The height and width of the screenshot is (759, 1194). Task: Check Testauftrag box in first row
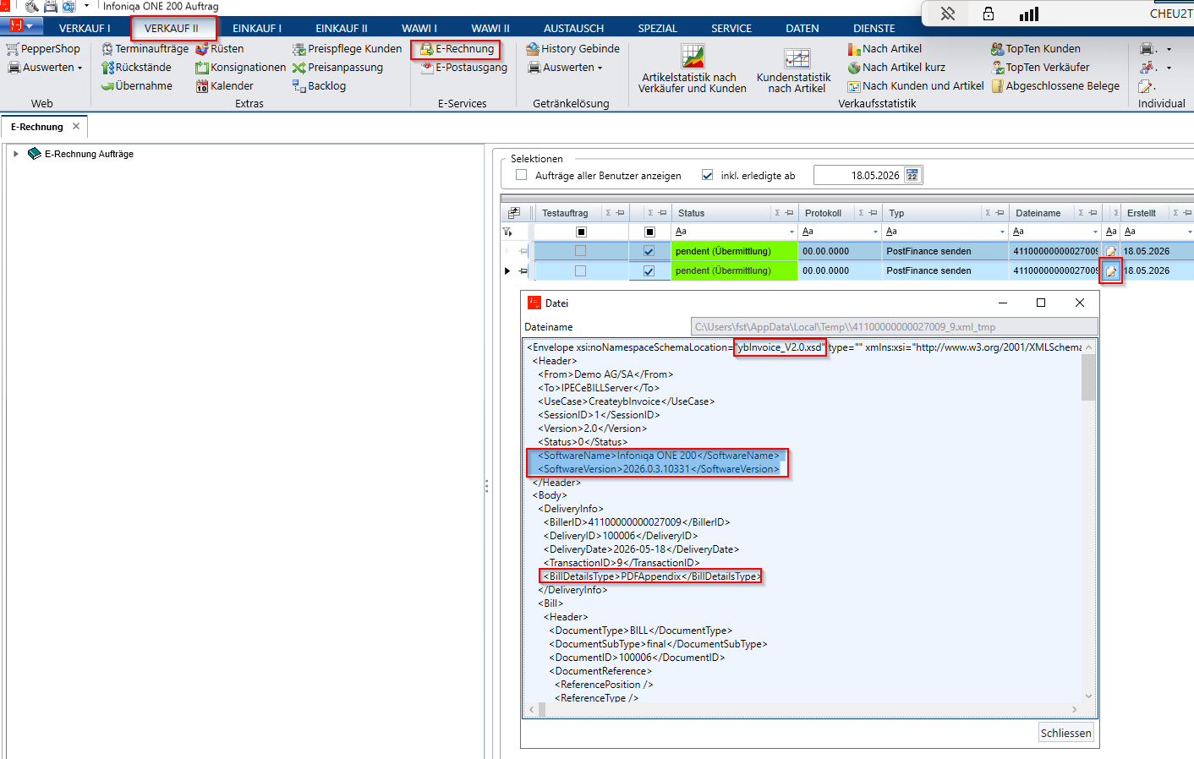coord(580,251)
